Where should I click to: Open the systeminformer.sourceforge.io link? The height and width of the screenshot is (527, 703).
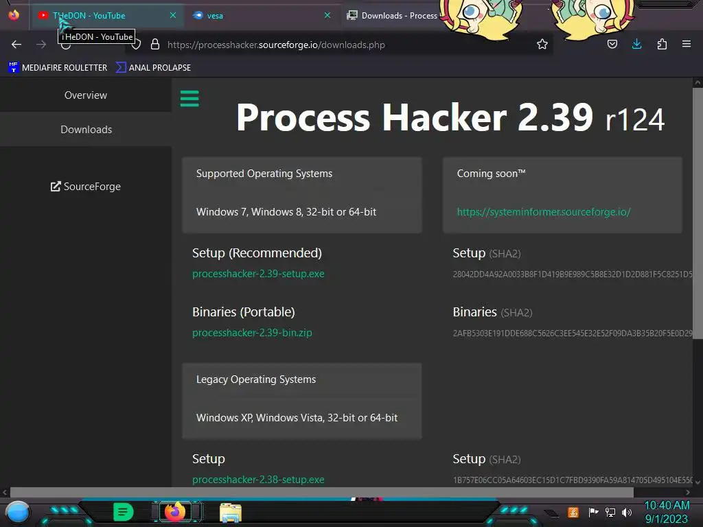point(544,212)
